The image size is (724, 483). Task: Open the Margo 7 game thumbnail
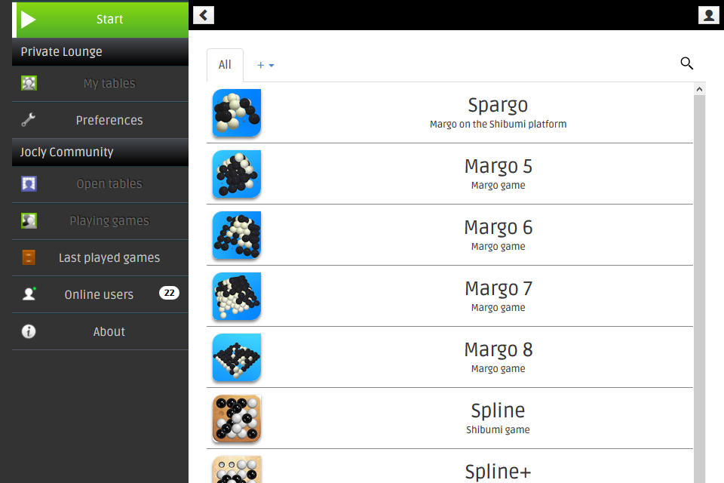(x=237, y=297)
